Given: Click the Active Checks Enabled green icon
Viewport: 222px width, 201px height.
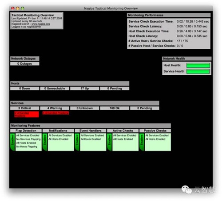Looking at the screenshot, I should (x=110, y=142).
